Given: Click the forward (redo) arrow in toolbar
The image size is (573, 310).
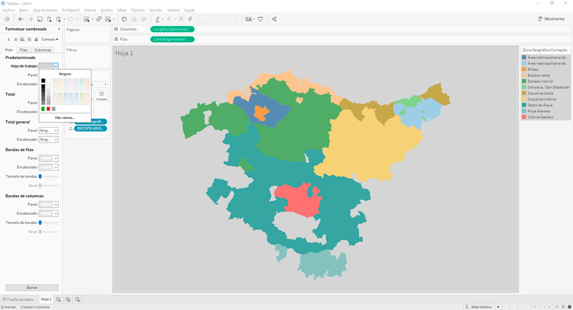Looking at the screenshot, I should [x=31, y=19].
